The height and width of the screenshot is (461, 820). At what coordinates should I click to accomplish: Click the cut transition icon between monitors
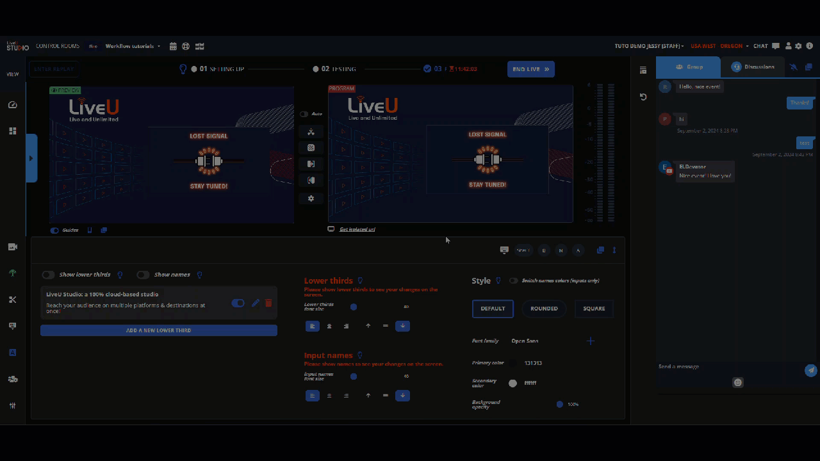coord(311,132)
